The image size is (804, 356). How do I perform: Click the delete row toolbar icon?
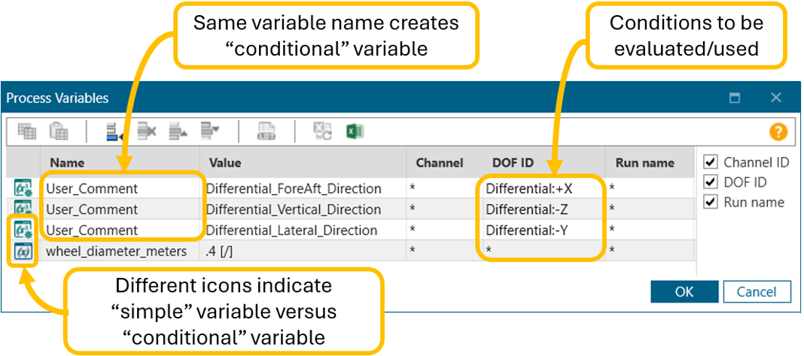pyautogui.click(x=146, y=131)
